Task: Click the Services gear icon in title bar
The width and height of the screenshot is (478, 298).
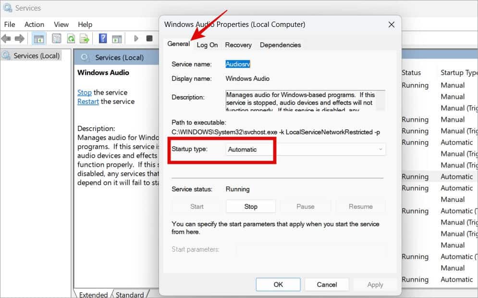Action: (7, 8)
